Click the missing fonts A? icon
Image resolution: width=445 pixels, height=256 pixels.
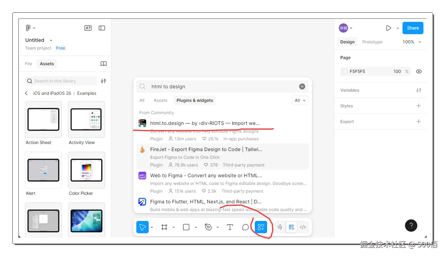tap(88, 28)
